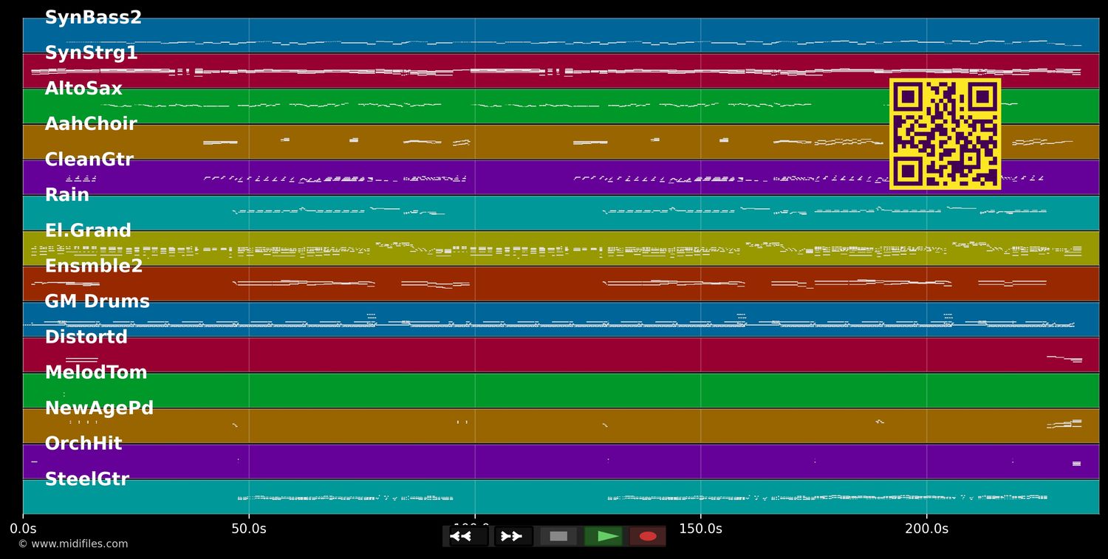Start playback with the green play button
1108x559 pixels.
pos(603,536)
